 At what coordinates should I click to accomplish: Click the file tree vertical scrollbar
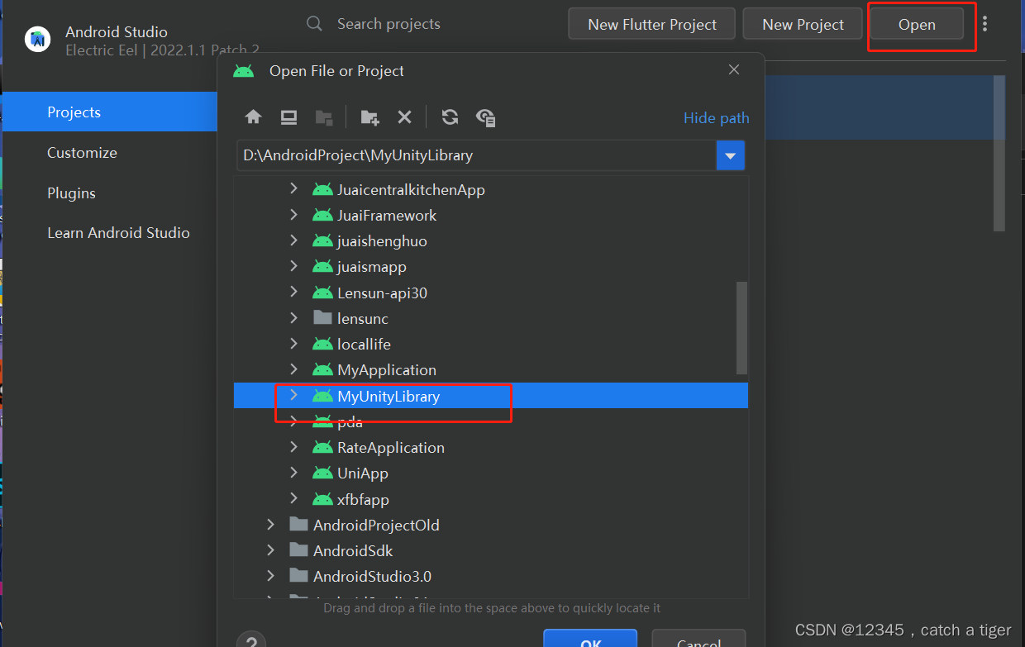pos(741,327)
